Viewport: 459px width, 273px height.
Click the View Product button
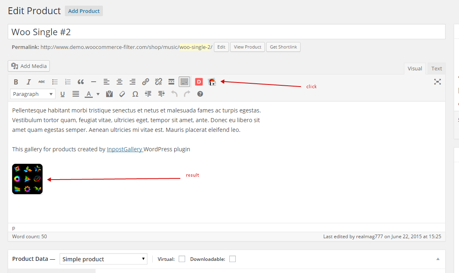(x=248, y=47)
